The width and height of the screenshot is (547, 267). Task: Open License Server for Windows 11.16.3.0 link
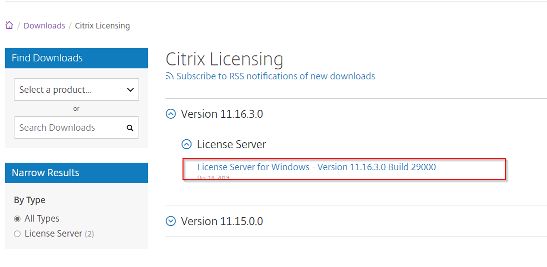pos(316,167)
